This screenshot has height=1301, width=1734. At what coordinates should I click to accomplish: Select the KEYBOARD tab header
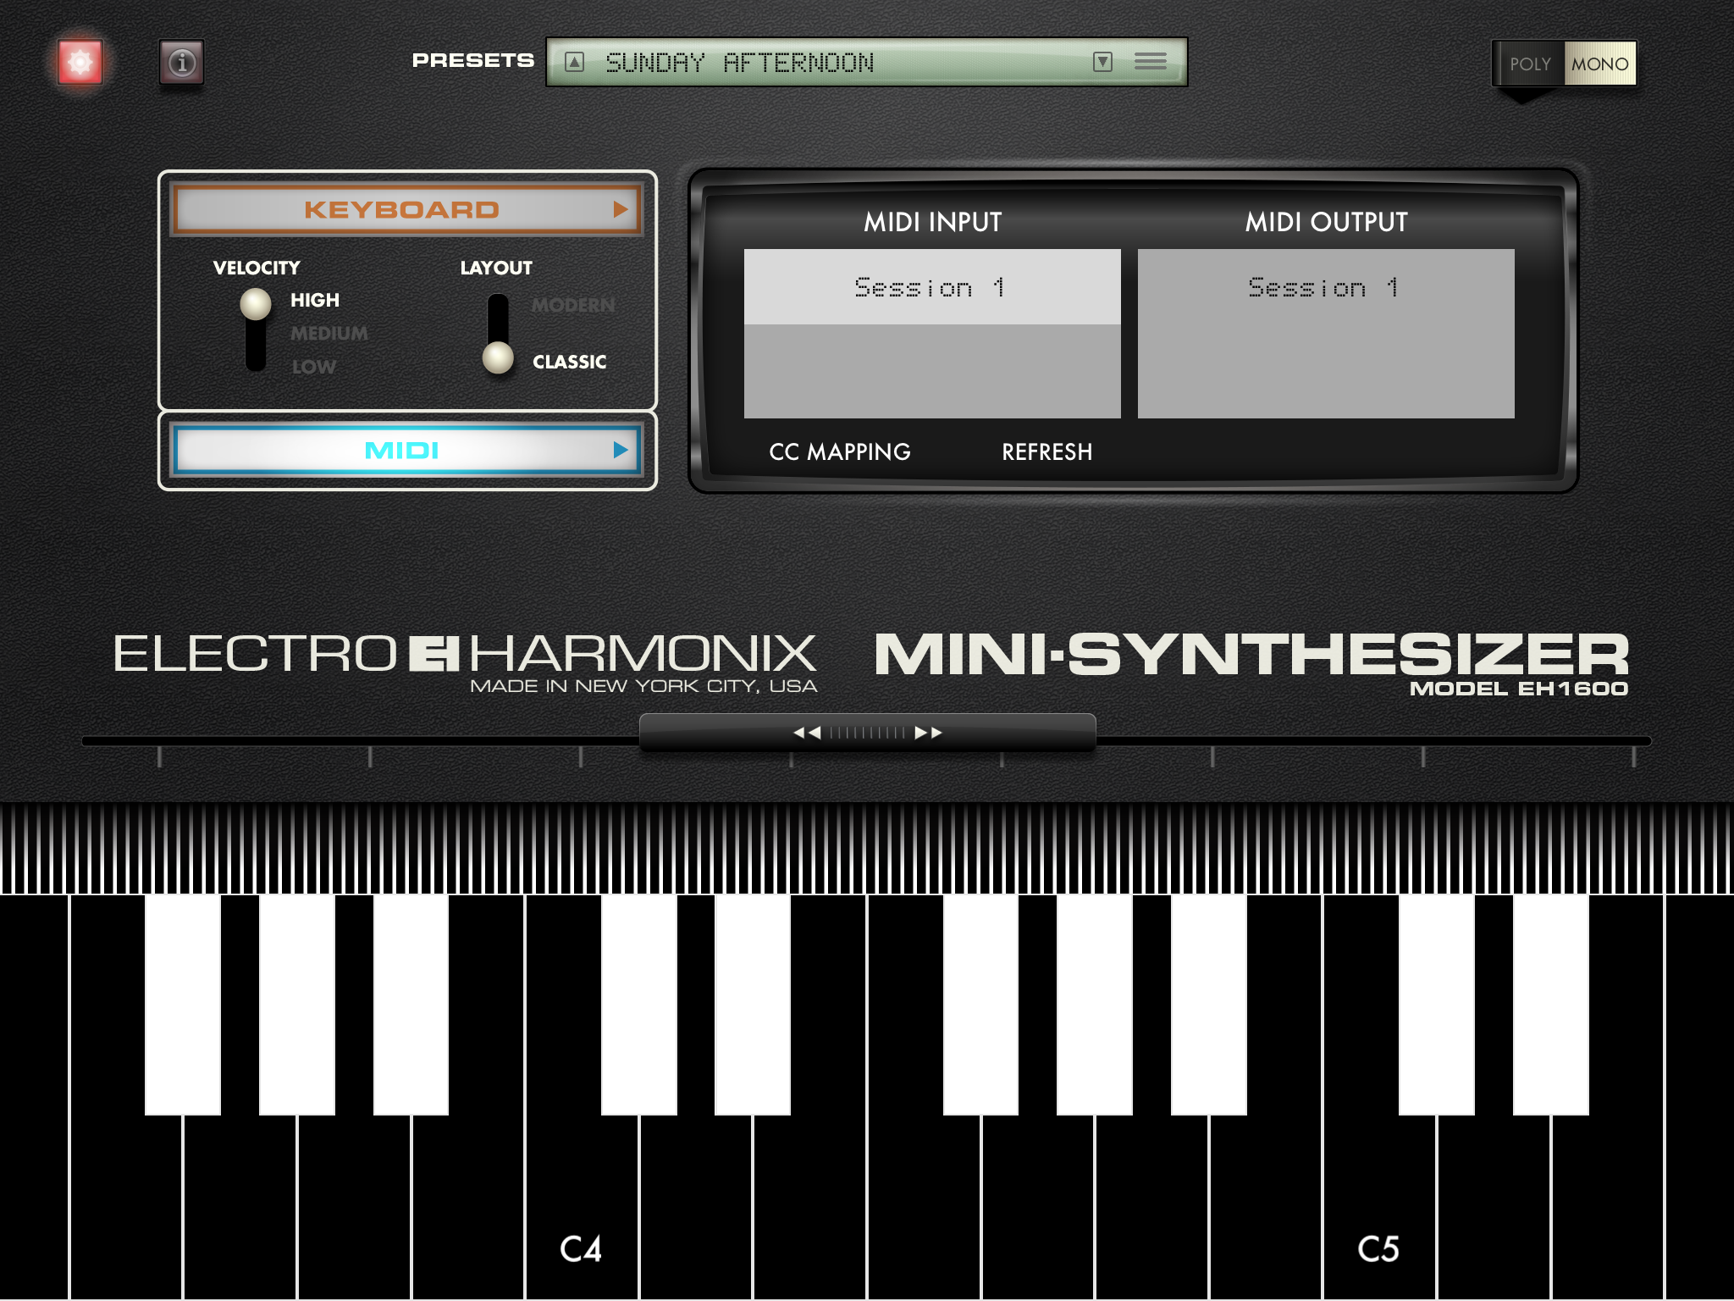(401, 209)
